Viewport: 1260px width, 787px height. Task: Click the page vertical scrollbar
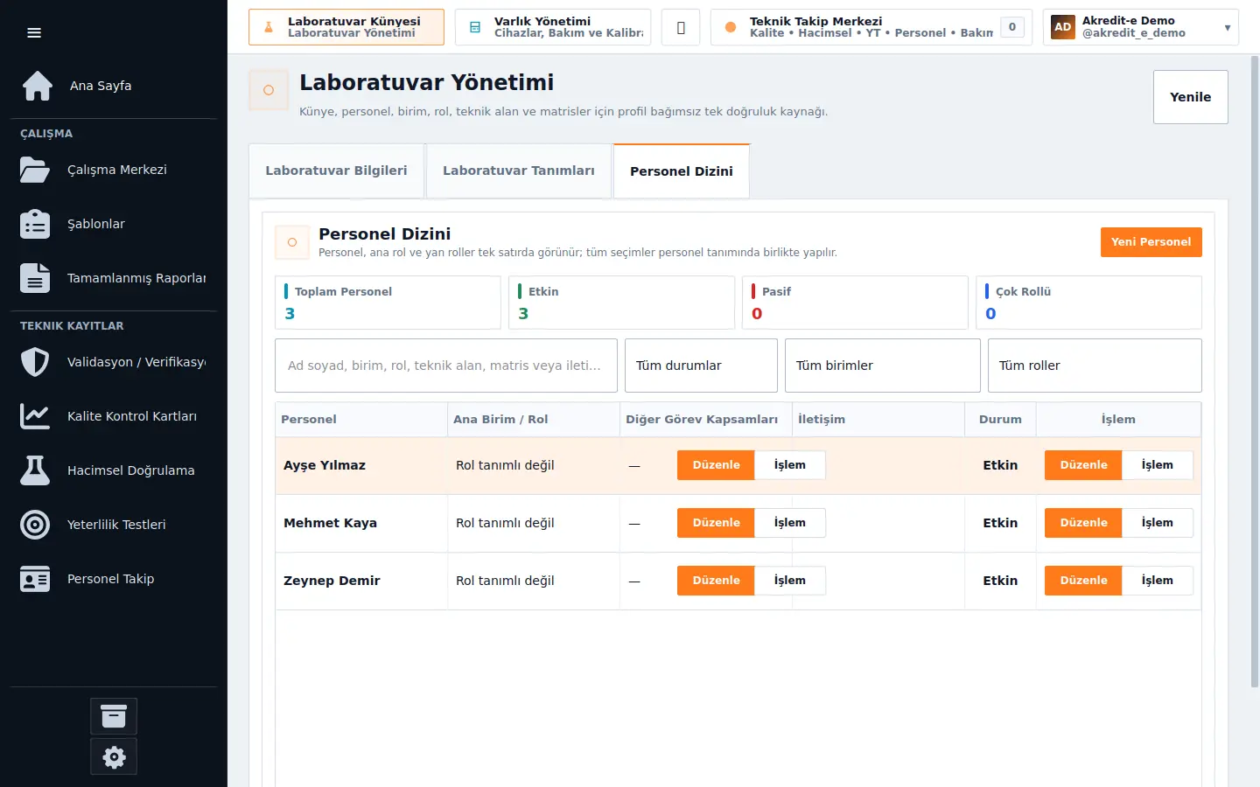(1255, 372)
